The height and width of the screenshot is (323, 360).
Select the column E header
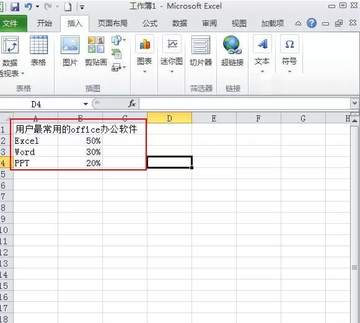click(x=214, y=118)
